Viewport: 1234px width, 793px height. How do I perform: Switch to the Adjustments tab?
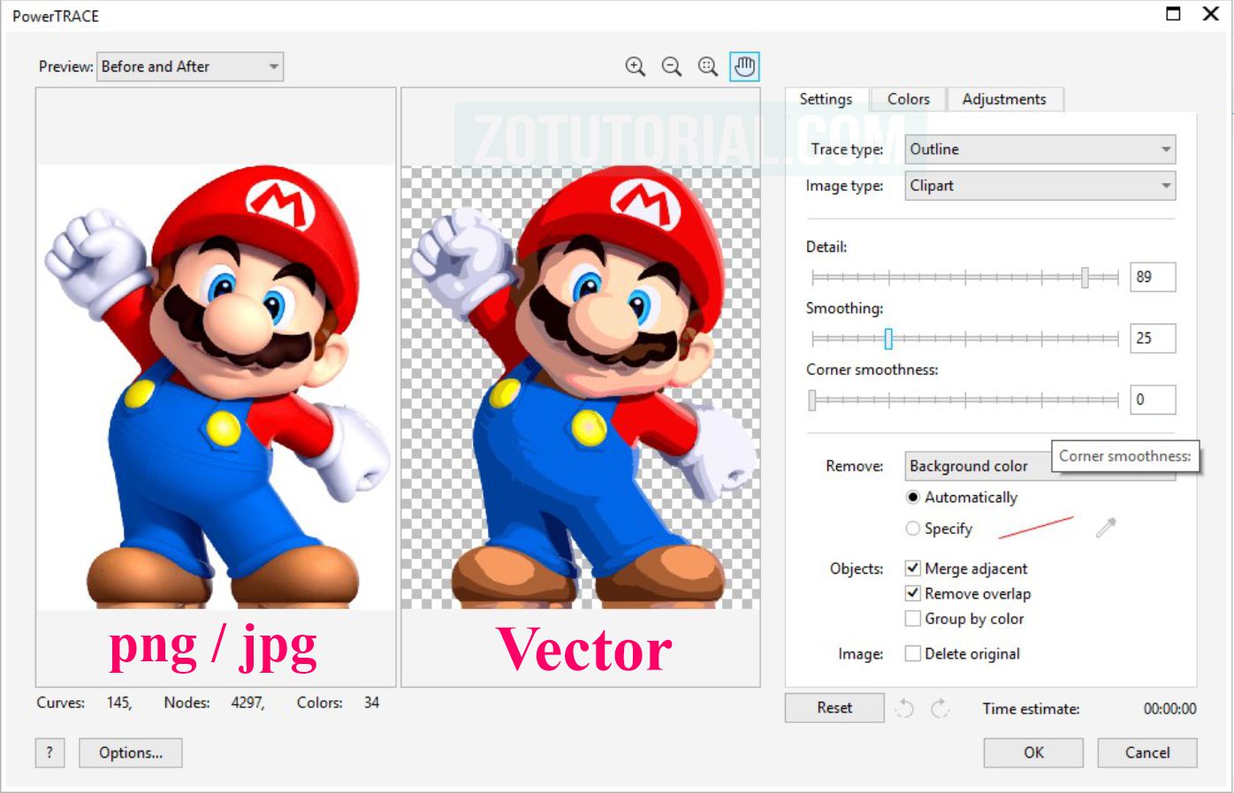tap(1004, 99)
